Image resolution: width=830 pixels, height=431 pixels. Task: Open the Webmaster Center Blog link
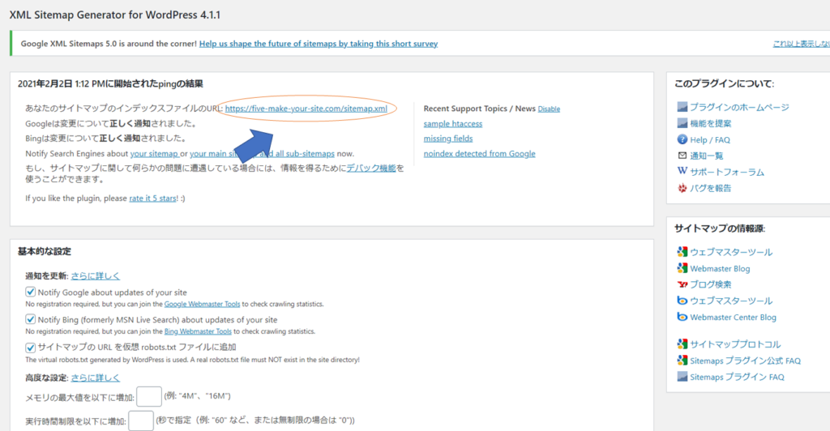click(x=733, y=317)
